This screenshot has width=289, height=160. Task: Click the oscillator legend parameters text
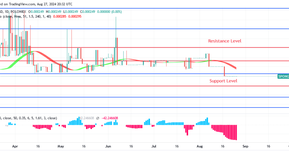coord(29,118)
